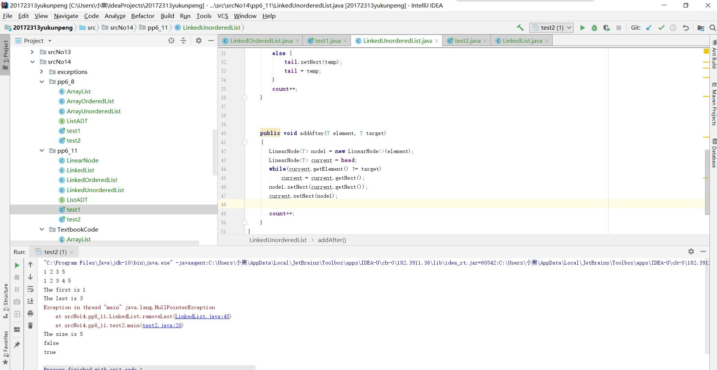717x370 pixels.
Task: Switch to the LinkedList.java editor tab
Action: [522, 41]
